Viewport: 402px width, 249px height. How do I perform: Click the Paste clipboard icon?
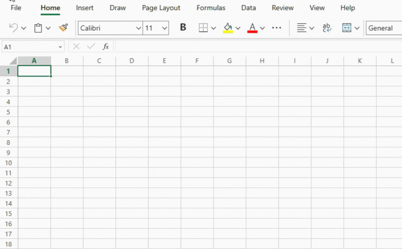tap(38, 28)
